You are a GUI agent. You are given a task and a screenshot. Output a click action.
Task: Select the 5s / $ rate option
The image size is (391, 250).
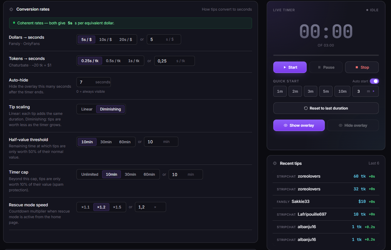(x=87, y=40)
